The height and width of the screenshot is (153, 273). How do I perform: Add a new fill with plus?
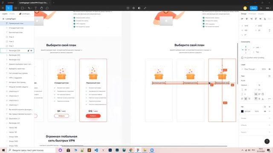tap(270, 107)
